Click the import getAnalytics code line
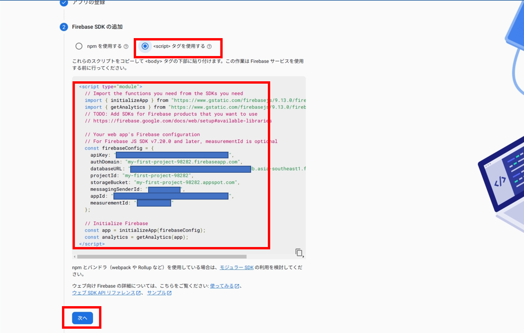This screenshot has width=524, height=333. 195,107
